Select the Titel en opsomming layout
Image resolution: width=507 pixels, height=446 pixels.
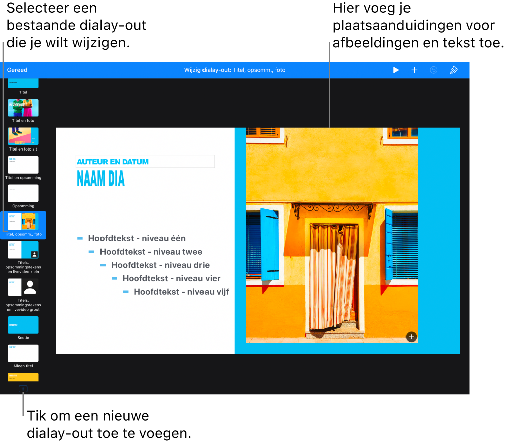point(23,165)
